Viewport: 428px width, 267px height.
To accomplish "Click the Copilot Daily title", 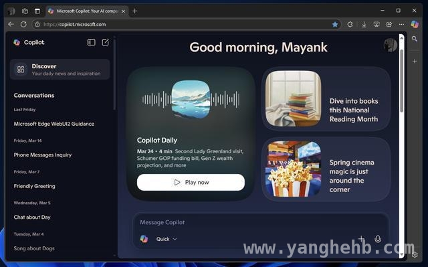I will (157, 141).
